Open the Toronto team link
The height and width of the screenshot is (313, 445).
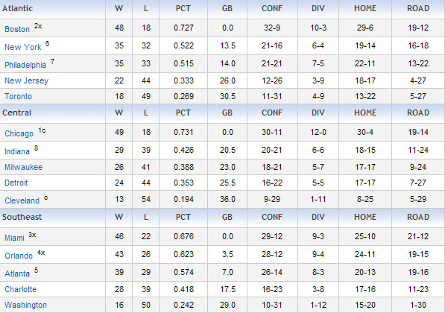18,96
